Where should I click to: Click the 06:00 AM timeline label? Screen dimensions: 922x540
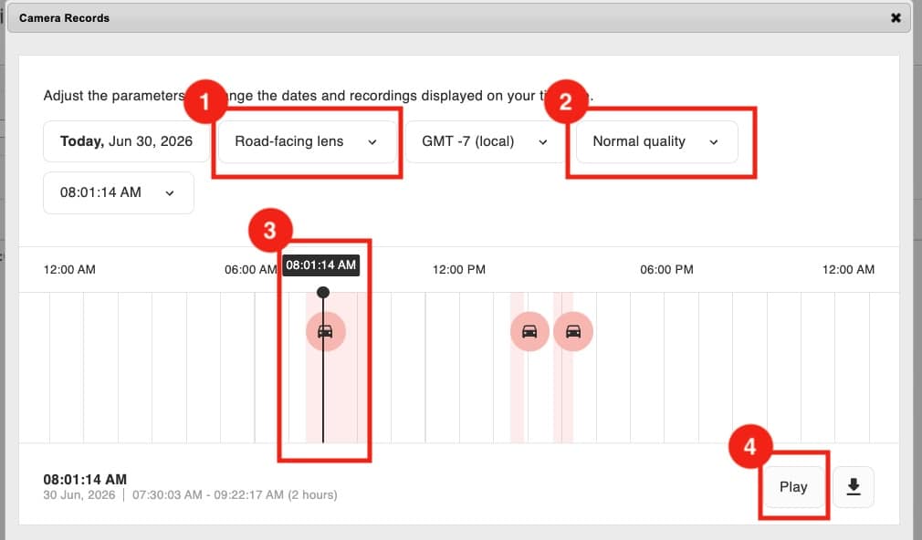[x=250, y=270]
